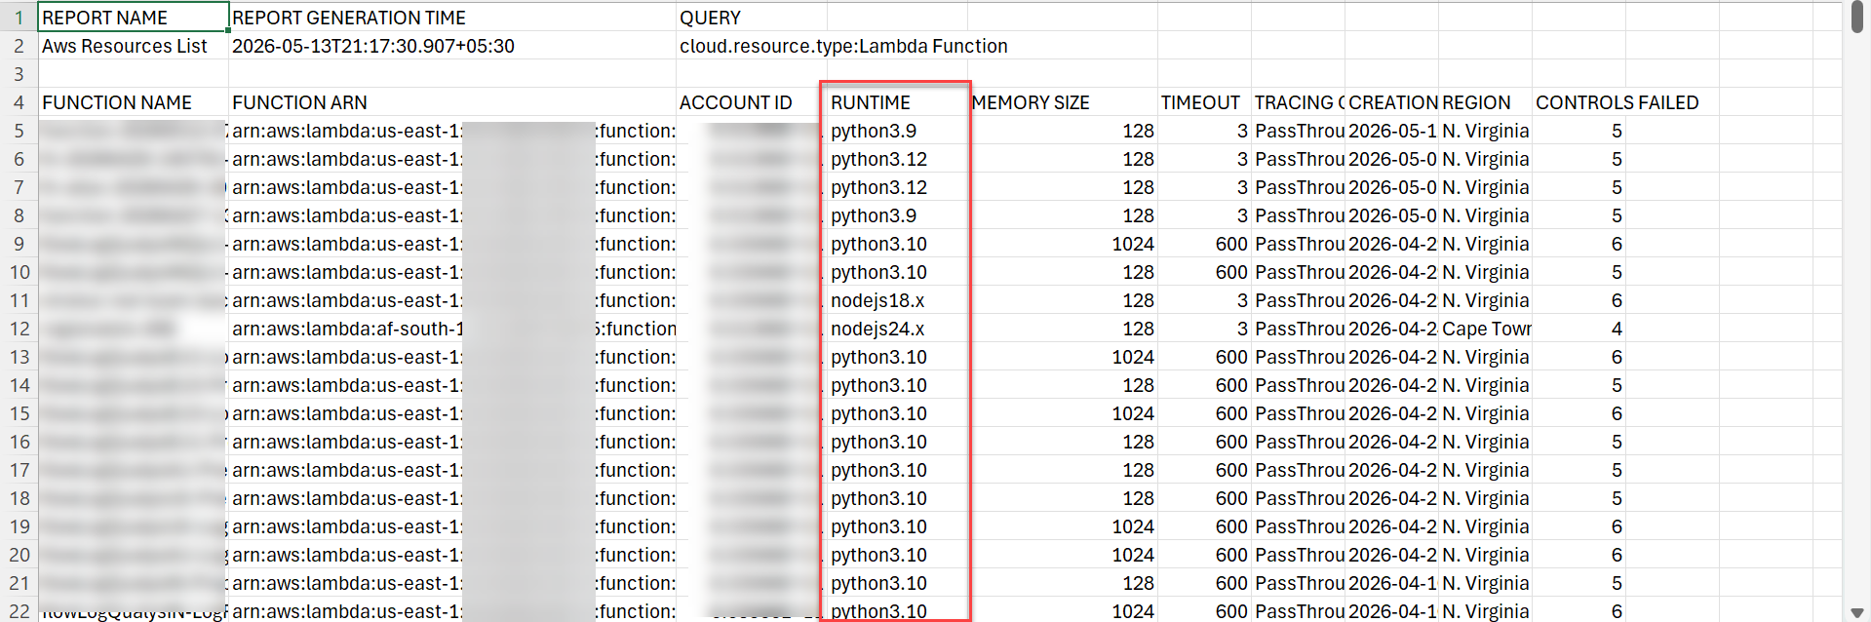Click the Cape Town region cell
Screen dimensions: 1871x622
click(1485, 329)
